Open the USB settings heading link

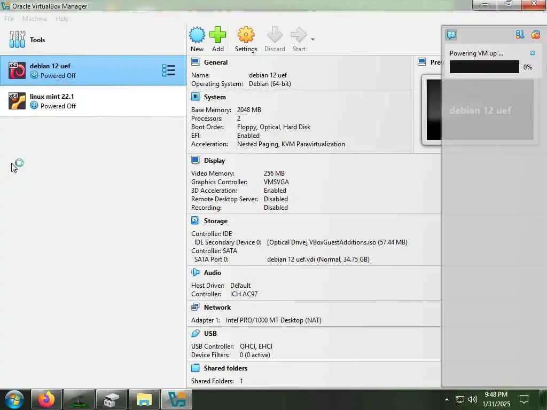(210, 334)
